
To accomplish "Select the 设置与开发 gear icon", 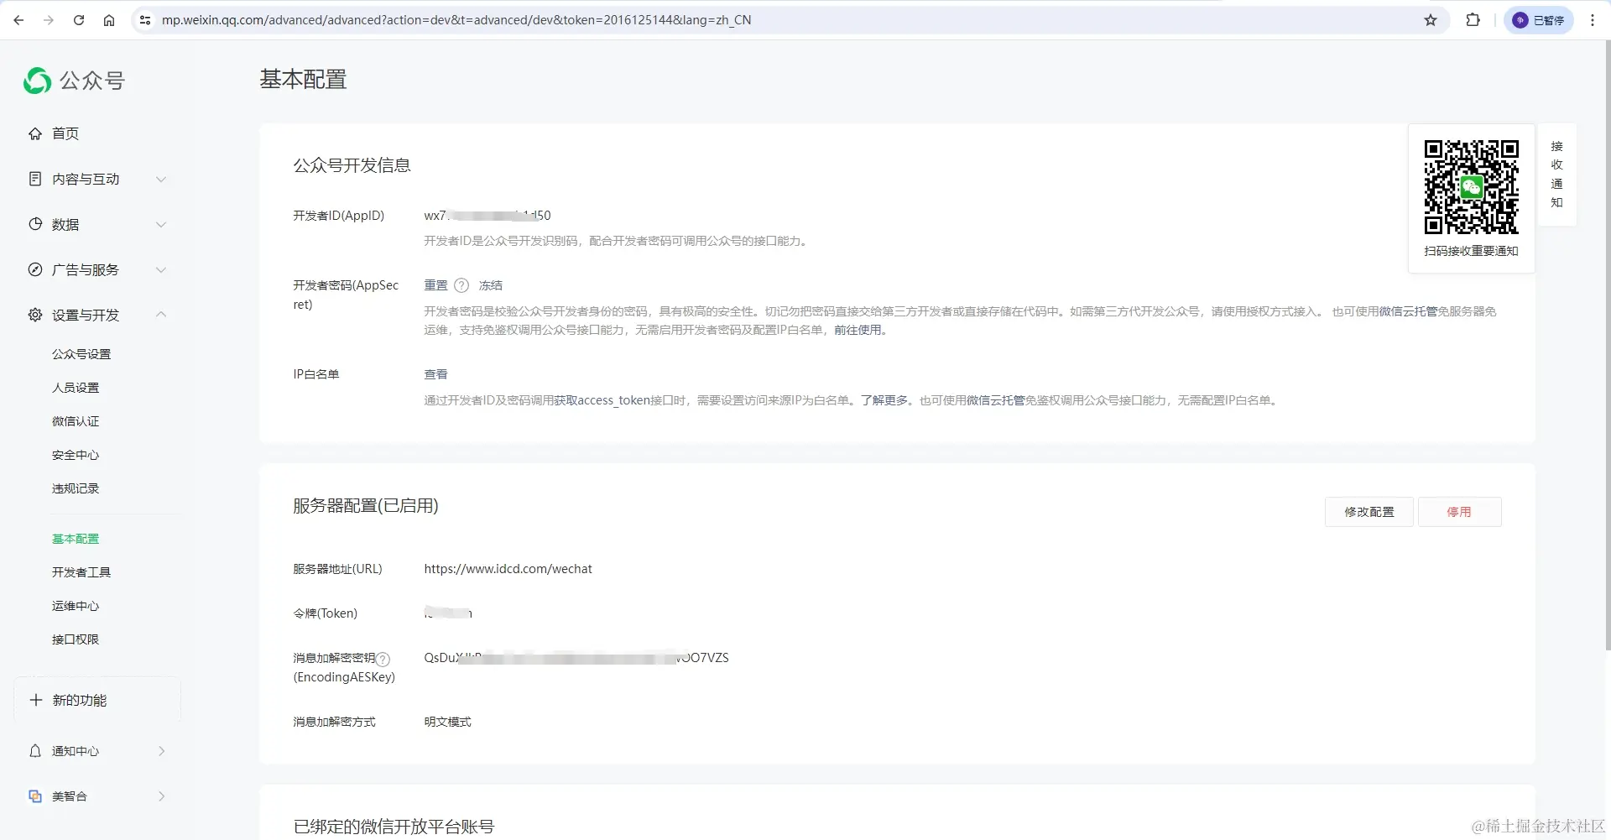I will point(34,315).
